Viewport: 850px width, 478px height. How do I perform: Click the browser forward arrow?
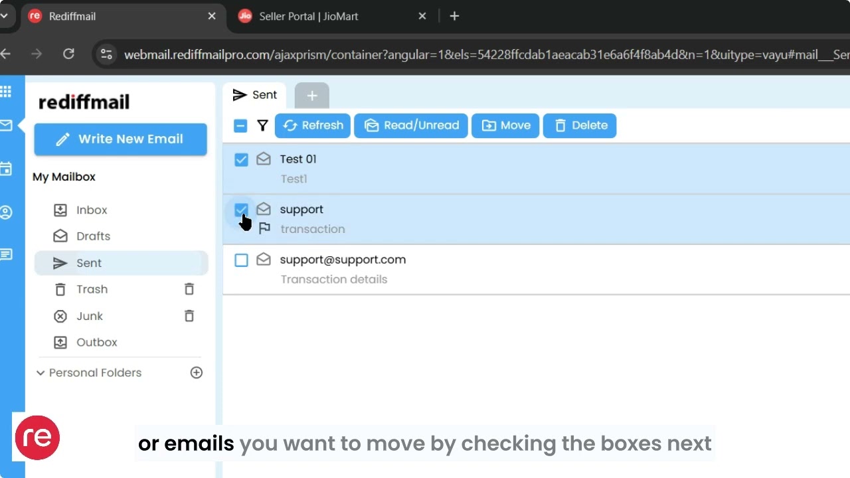tap(37, 54)
